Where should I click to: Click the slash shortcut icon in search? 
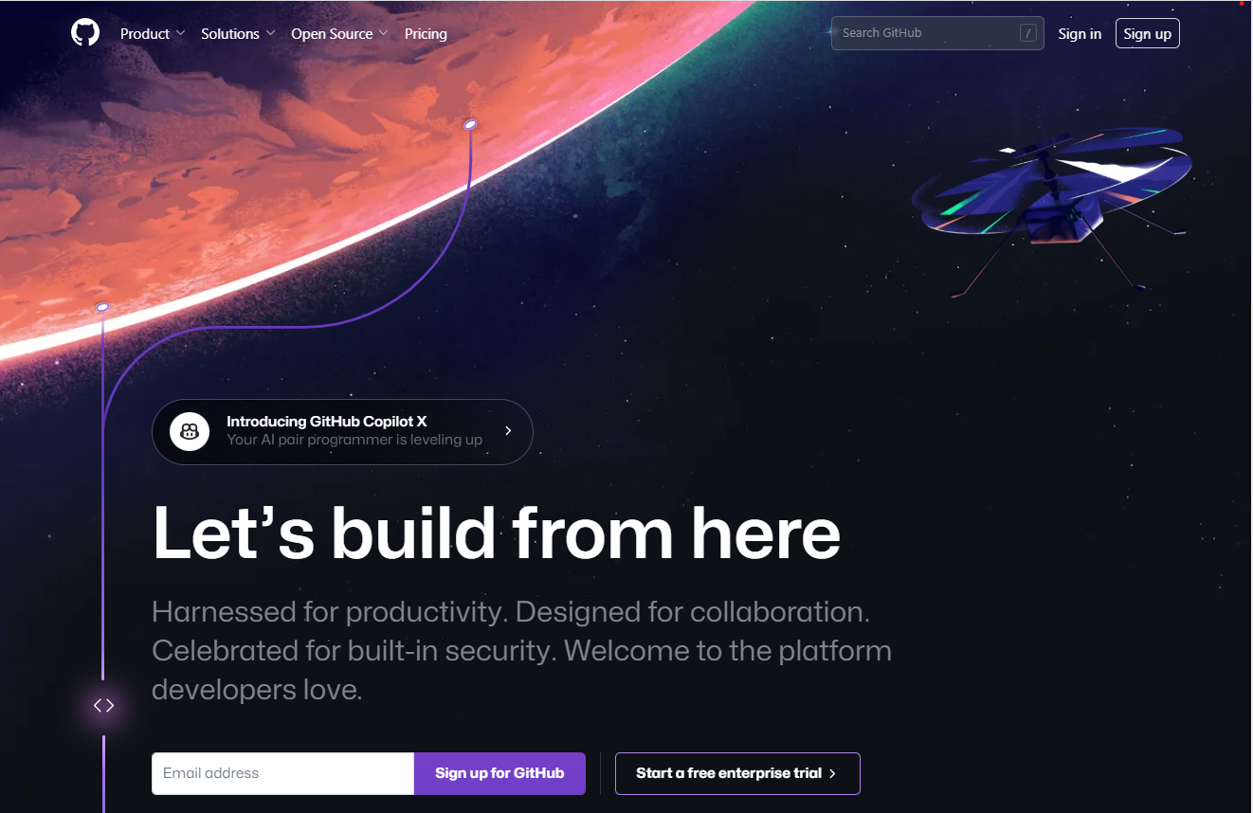pos(1028,33)
